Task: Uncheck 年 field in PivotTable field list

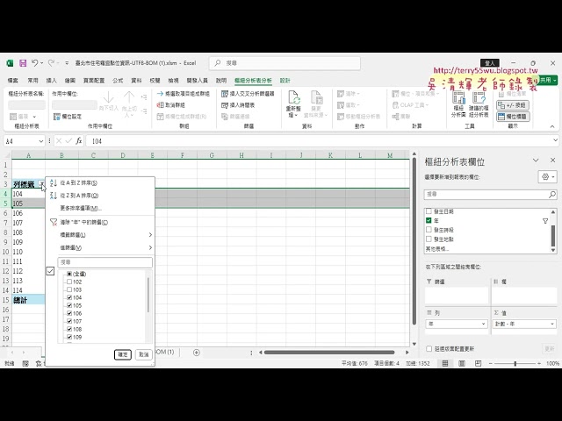Action: [x=429, y=220]
